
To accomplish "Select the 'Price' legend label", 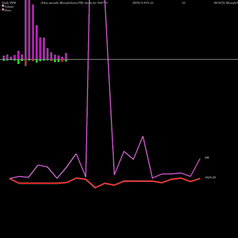I will (8, 10).
